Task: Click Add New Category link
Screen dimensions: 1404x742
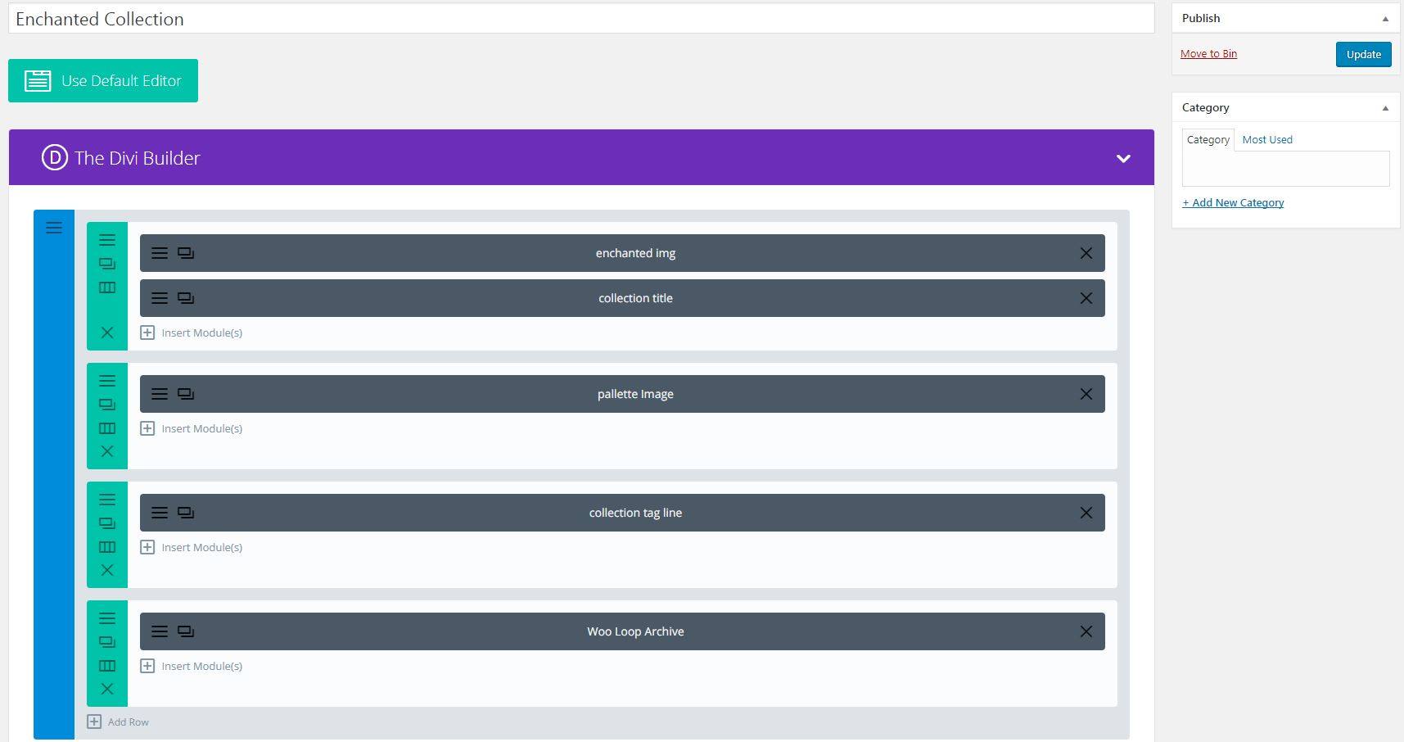Action: [1233, 202]
